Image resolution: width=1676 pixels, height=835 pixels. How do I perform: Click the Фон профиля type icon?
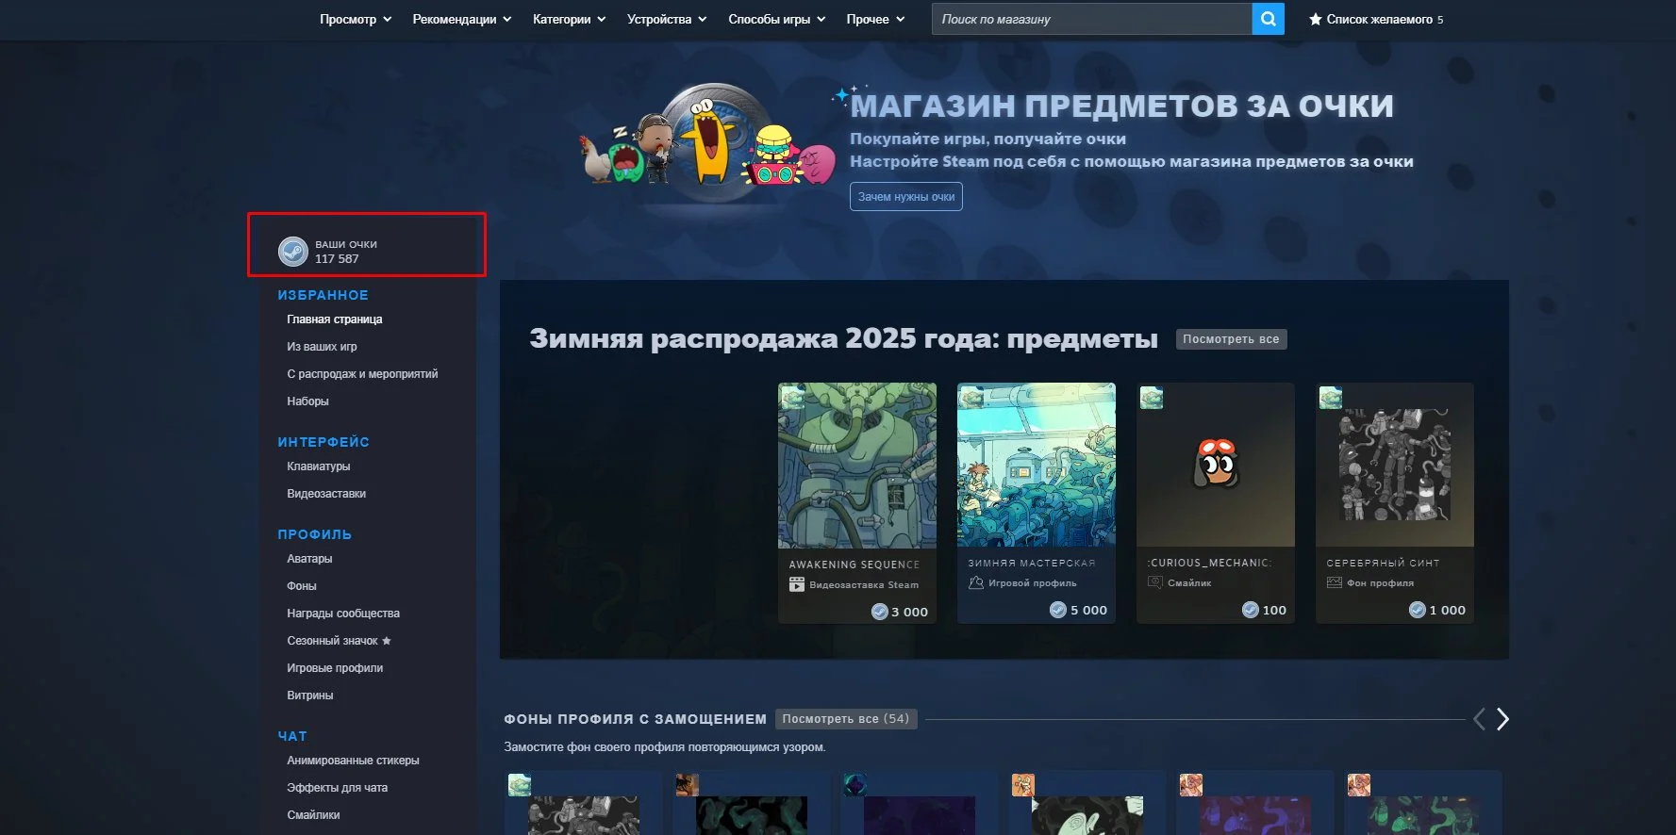[1334, 582]
